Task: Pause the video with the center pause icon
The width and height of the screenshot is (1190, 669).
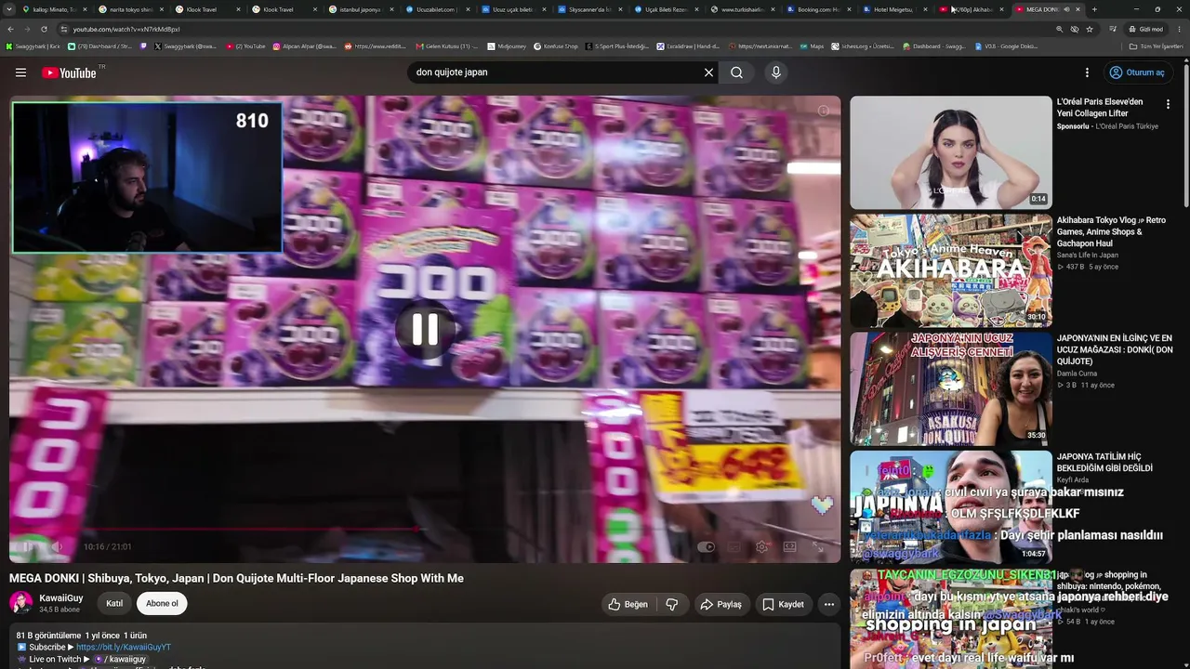Action: coord(425,329)
